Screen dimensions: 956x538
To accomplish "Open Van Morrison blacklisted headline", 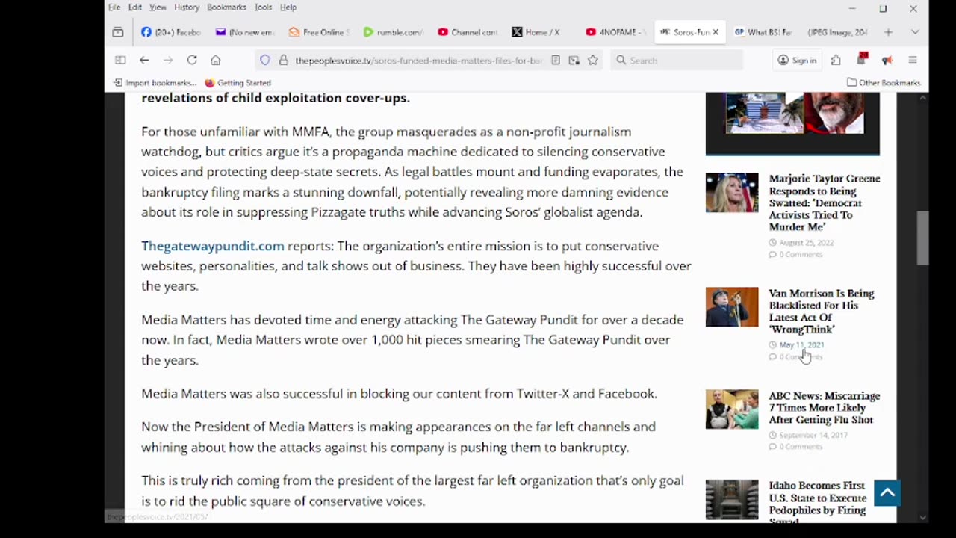I will click(x=822, y=311).
